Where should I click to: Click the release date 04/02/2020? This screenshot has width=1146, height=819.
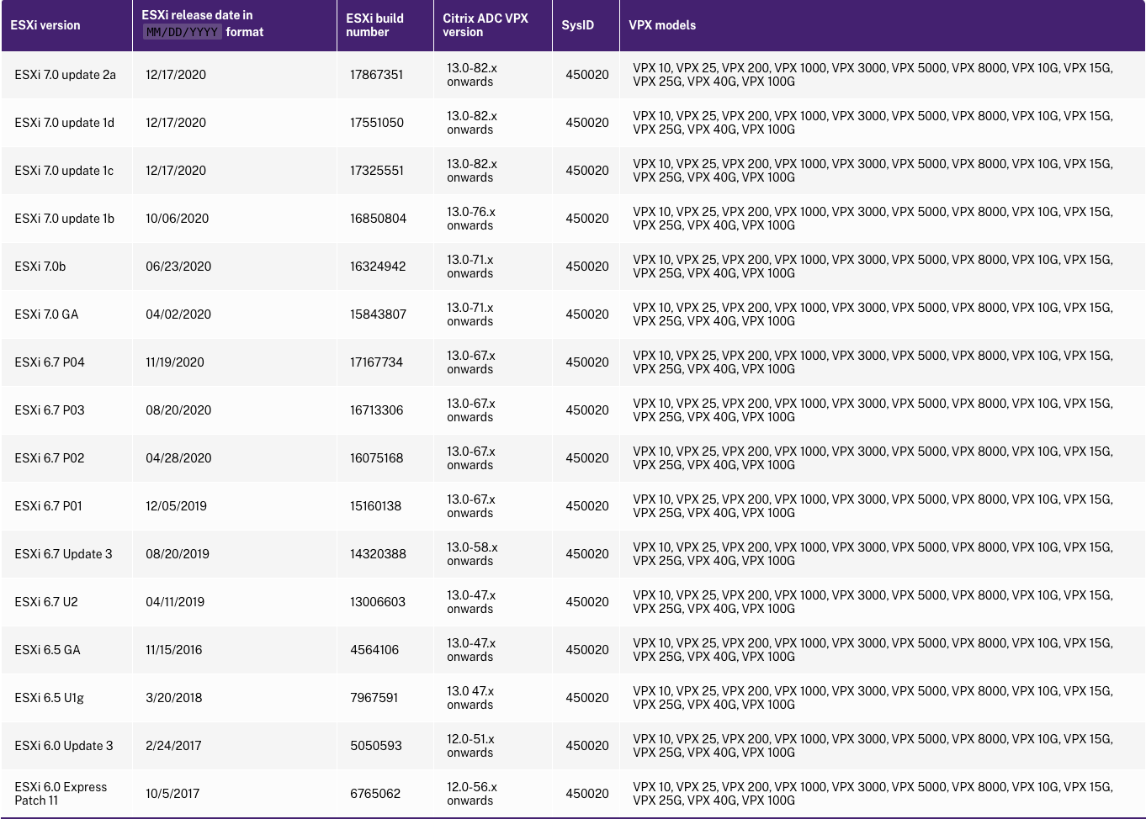click(x=178, y=314)
